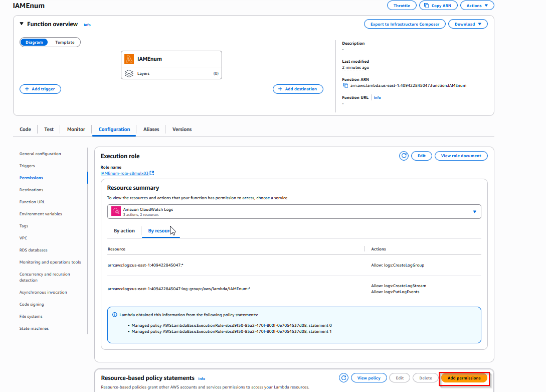Click the Delete button for policy statements

(426, 378)
